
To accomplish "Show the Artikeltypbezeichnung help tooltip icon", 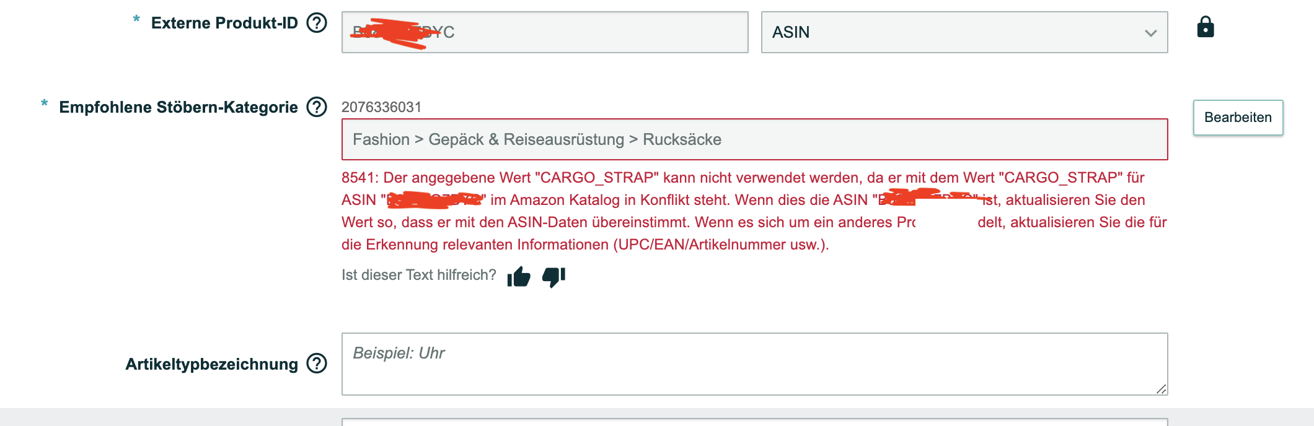I will 317,363.
